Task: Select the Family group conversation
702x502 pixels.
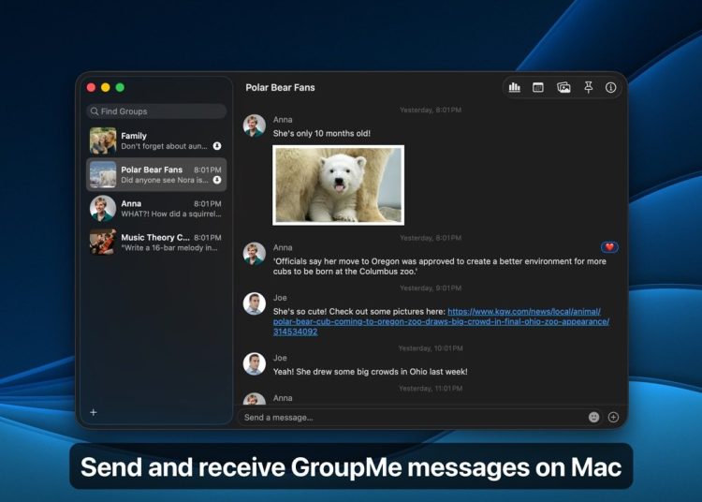Action: pyautogui.click(x=156, y=140)
